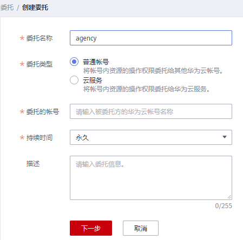This screenshot has width=243, height=240.
Task: Expand the 持续时间 dropdown arrow
Action: [225, 137]
